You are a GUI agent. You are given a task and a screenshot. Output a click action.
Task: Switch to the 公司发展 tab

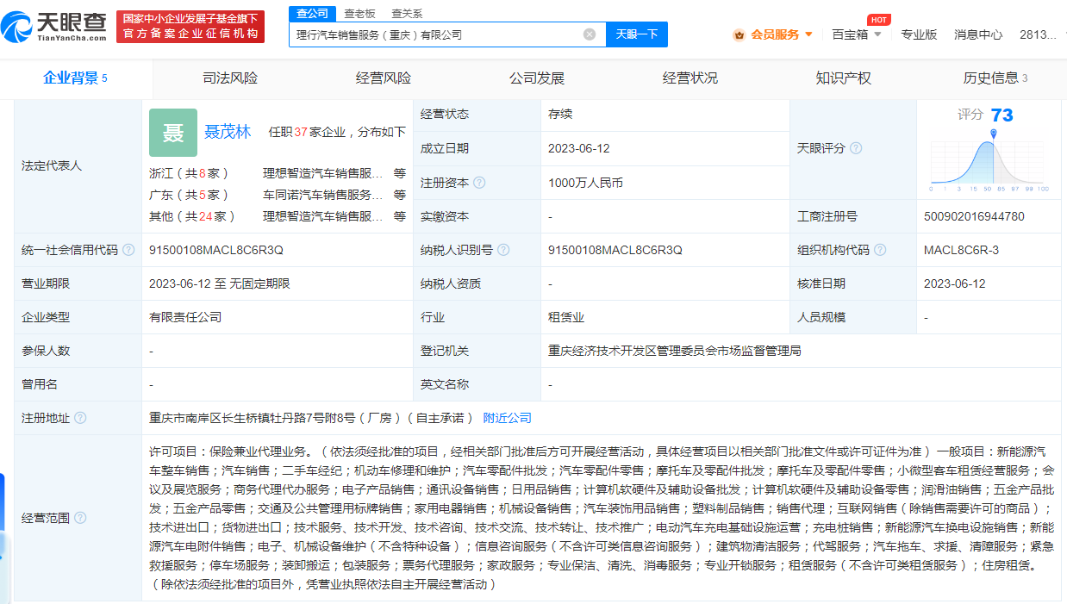[537, 78]
